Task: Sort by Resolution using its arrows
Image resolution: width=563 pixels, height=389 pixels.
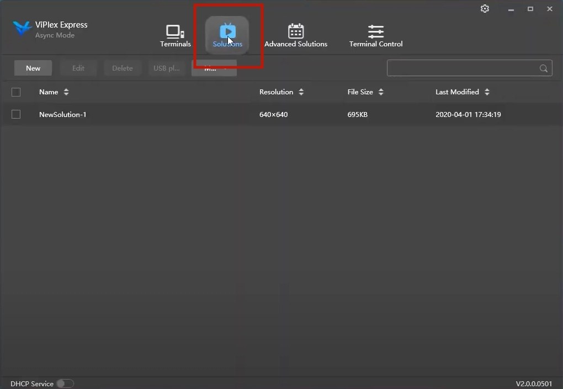Action: [301, 92]
